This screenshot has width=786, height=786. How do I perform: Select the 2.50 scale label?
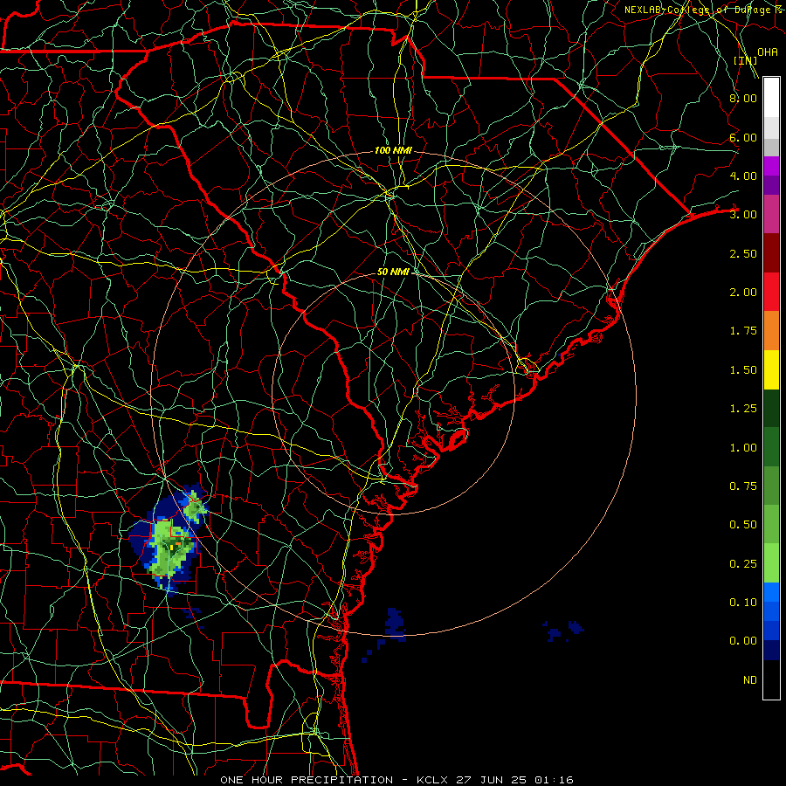click(743, 253)
